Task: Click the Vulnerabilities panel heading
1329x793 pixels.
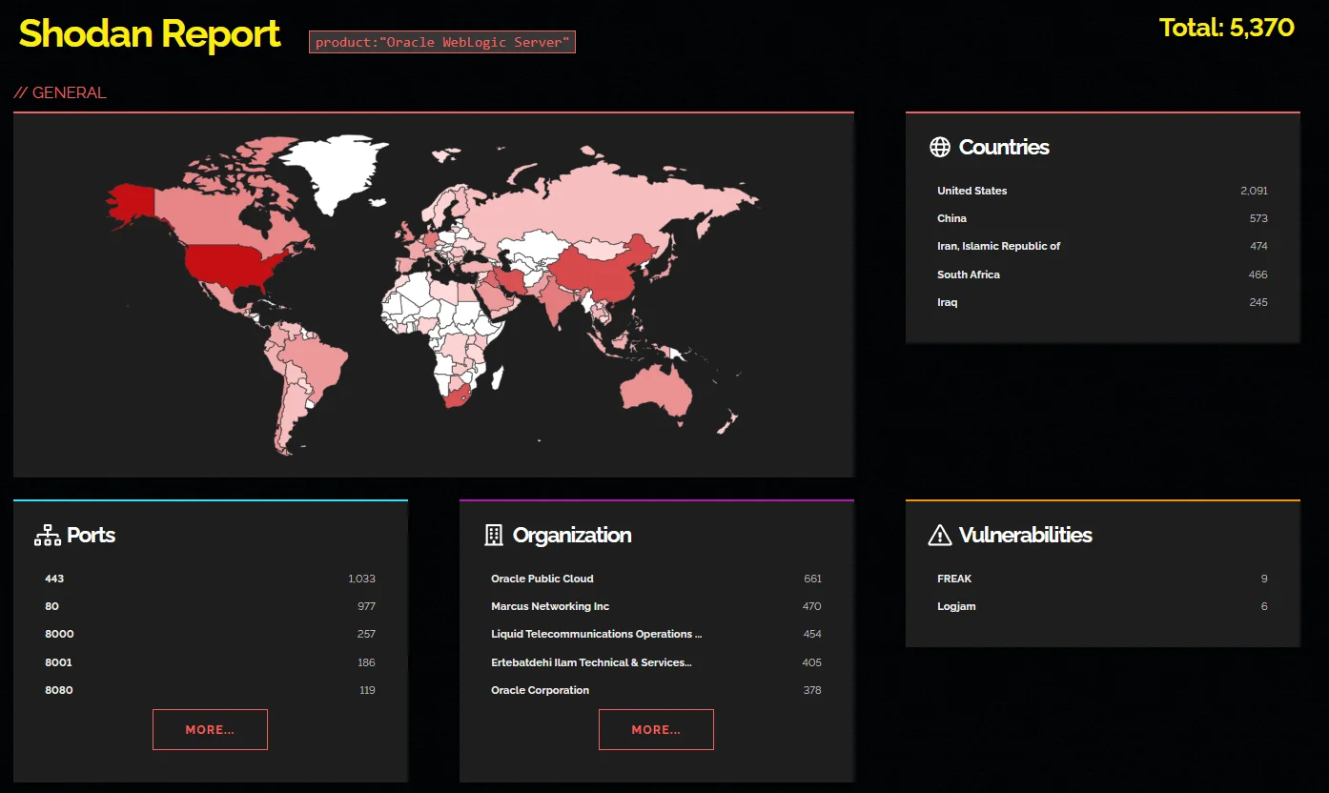Action: [x=1025, y=536]
